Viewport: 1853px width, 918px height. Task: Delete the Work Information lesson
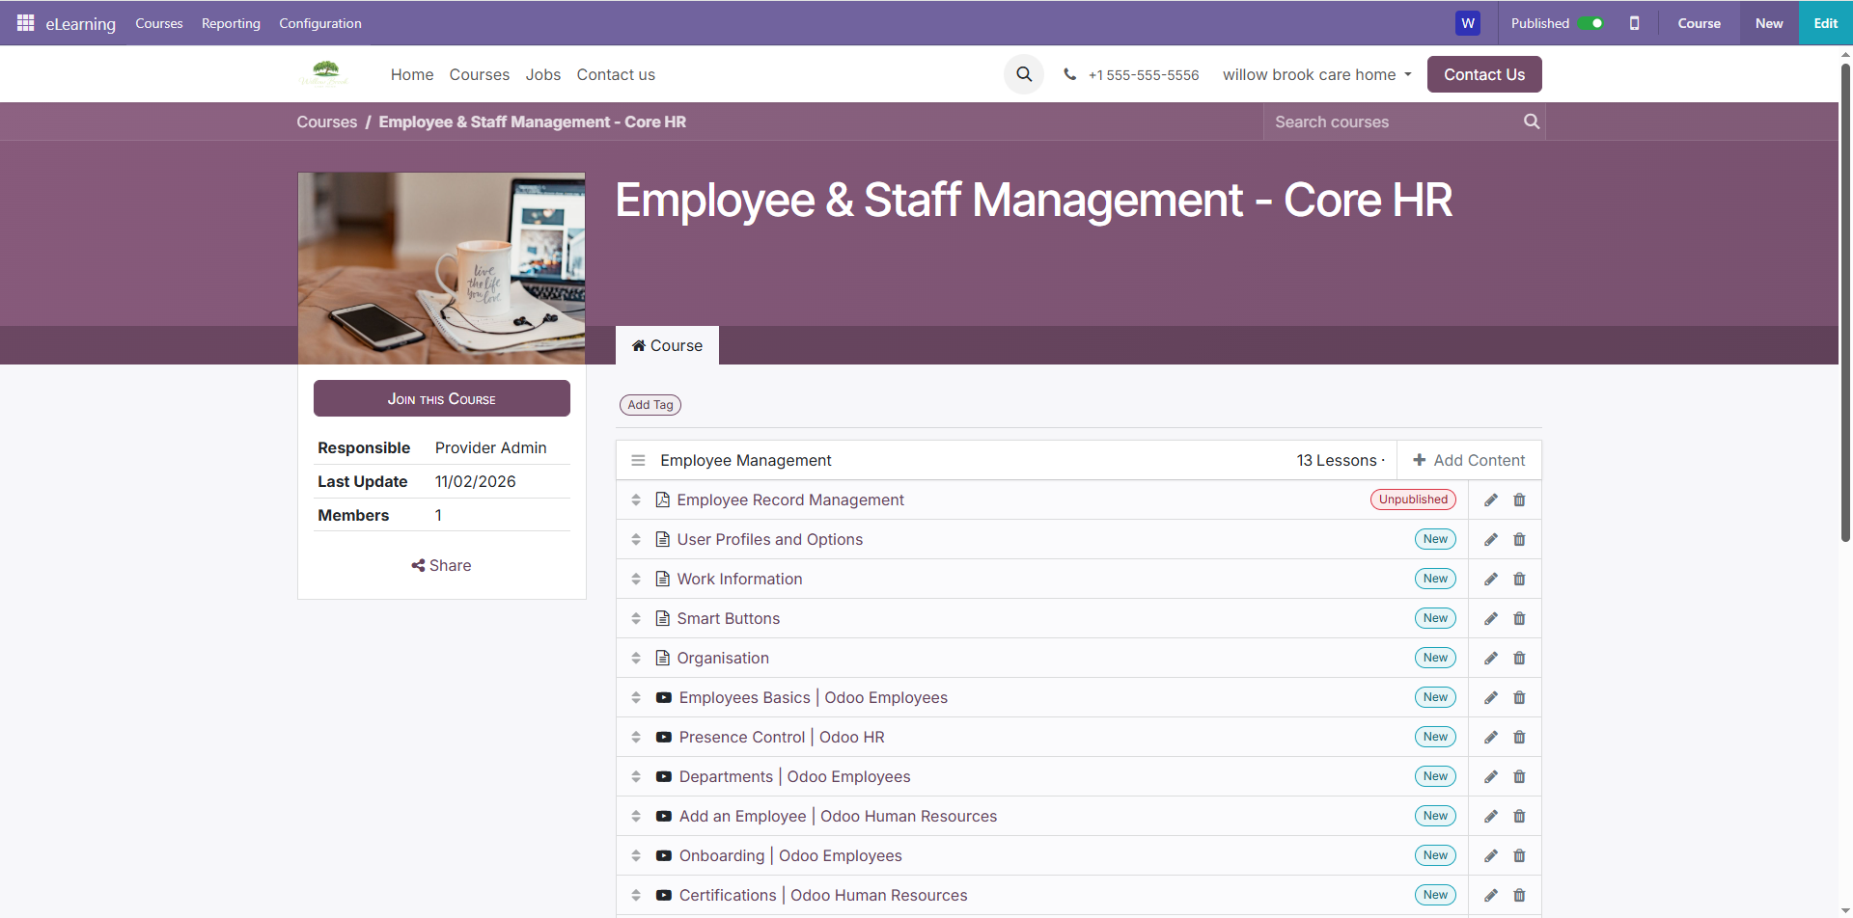(1519, 580)
